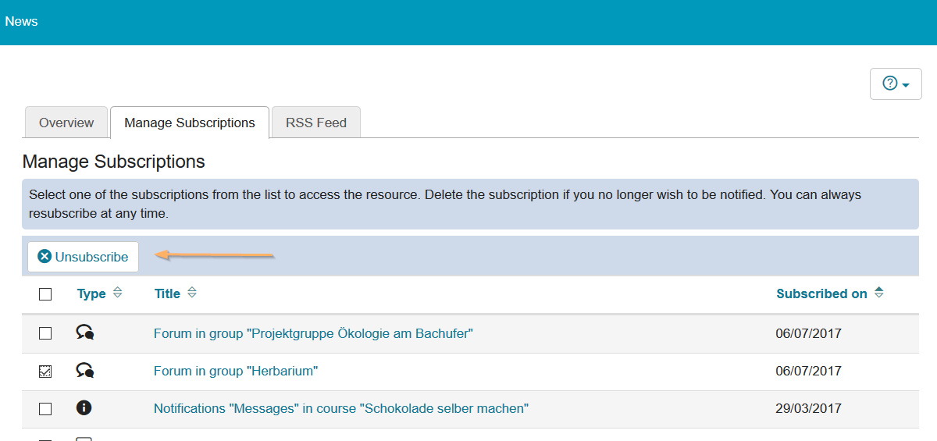937x441 pixels.
Task: Toggle the select-all checkbox in header
Action: point(45,294)
